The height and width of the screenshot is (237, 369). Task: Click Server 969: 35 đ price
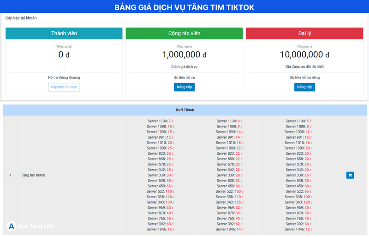tap(161, 207)
